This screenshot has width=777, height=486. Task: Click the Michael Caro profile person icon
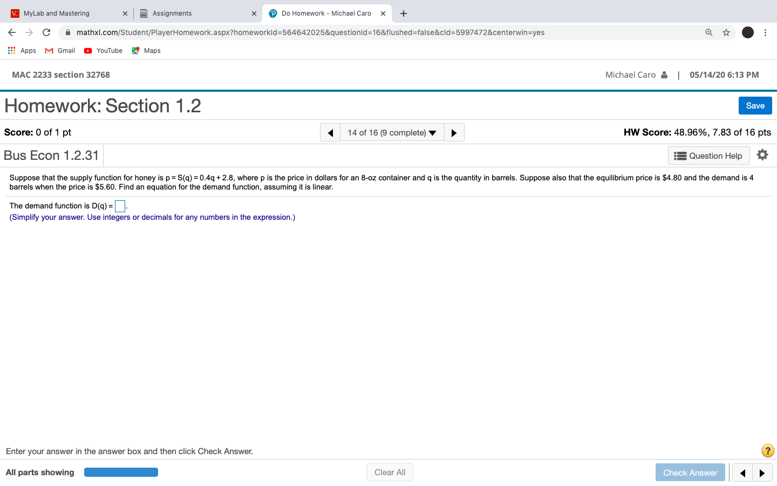665,75
